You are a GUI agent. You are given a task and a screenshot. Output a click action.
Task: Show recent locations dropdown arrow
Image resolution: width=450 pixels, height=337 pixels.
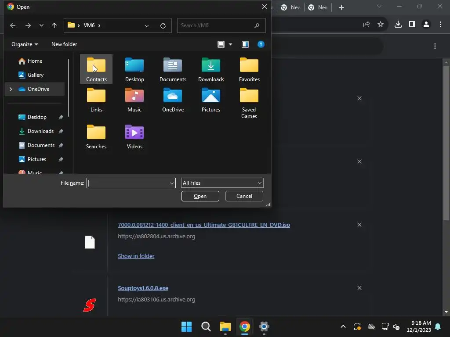[41, 25]
